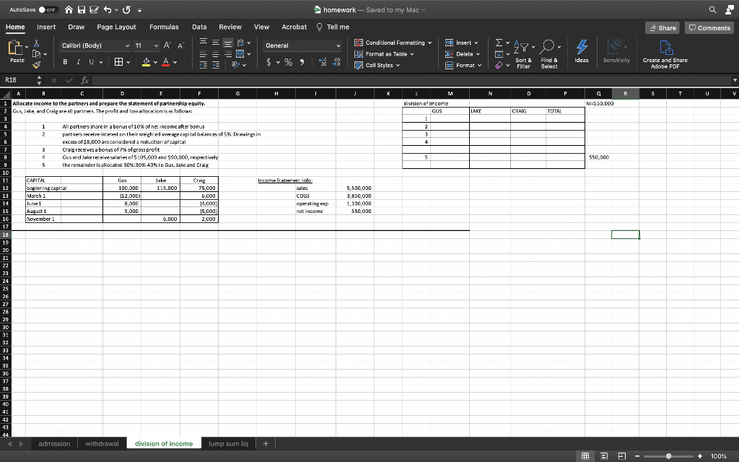
Task: Click the Name Box showing R18
Action: [x=19, y=80]
